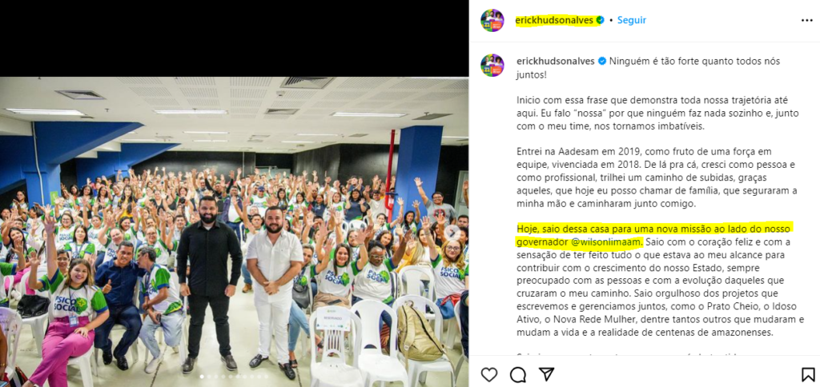Open the three-dot more options menu
Screen dimensions: 820x387
click(x=807, y=20)
